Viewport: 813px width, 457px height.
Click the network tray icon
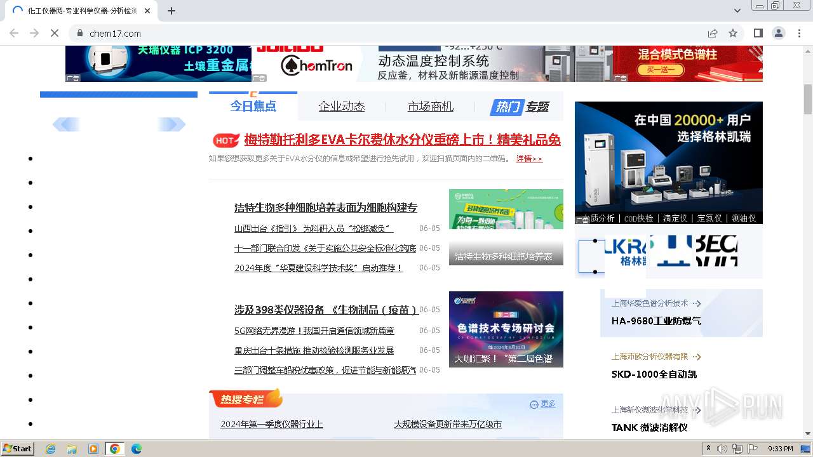click(x=737, y=449)
